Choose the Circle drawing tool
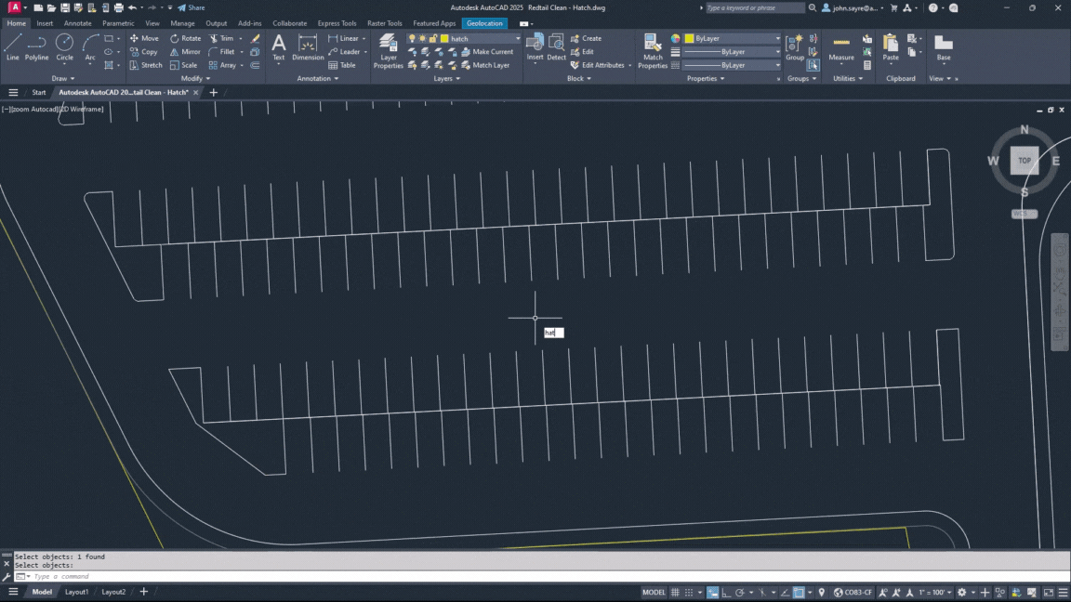Screen dimensions: 1071x602 [x=64, y=47]
